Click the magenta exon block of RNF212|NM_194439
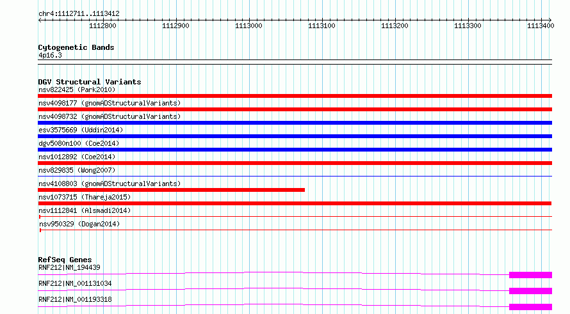Viewport: 570px width, 314px height. 530,275
